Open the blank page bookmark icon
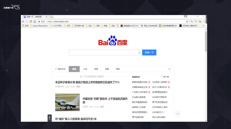231x129 pixels. coord(118,26)
